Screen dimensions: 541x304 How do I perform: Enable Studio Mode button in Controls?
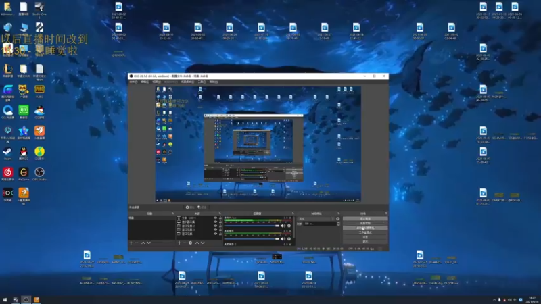[x=365, y=232]
